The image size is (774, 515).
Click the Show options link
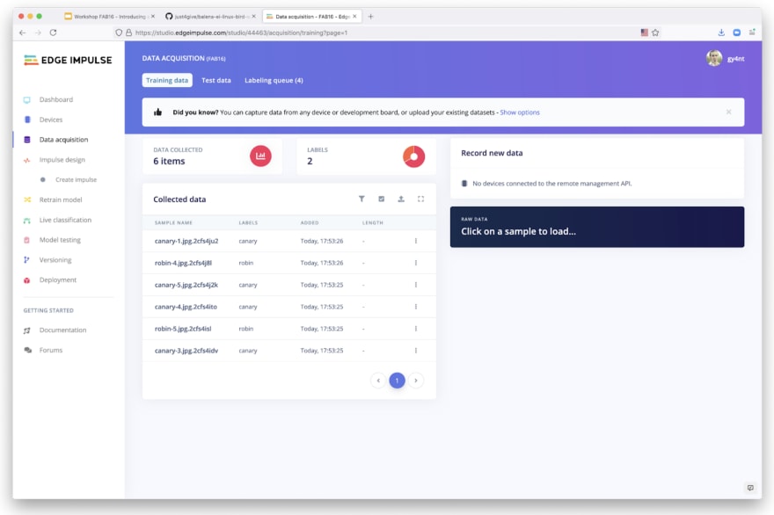(520, 112)
